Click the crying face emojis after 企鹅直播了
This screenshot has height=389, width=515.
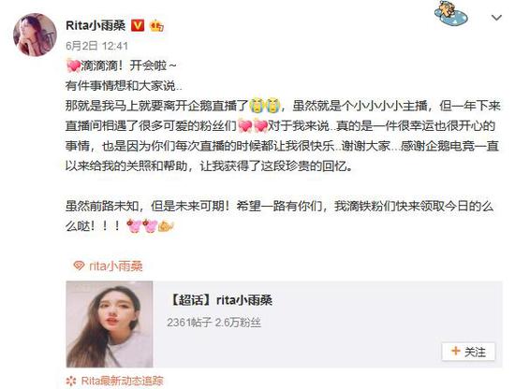click(264, 106)
